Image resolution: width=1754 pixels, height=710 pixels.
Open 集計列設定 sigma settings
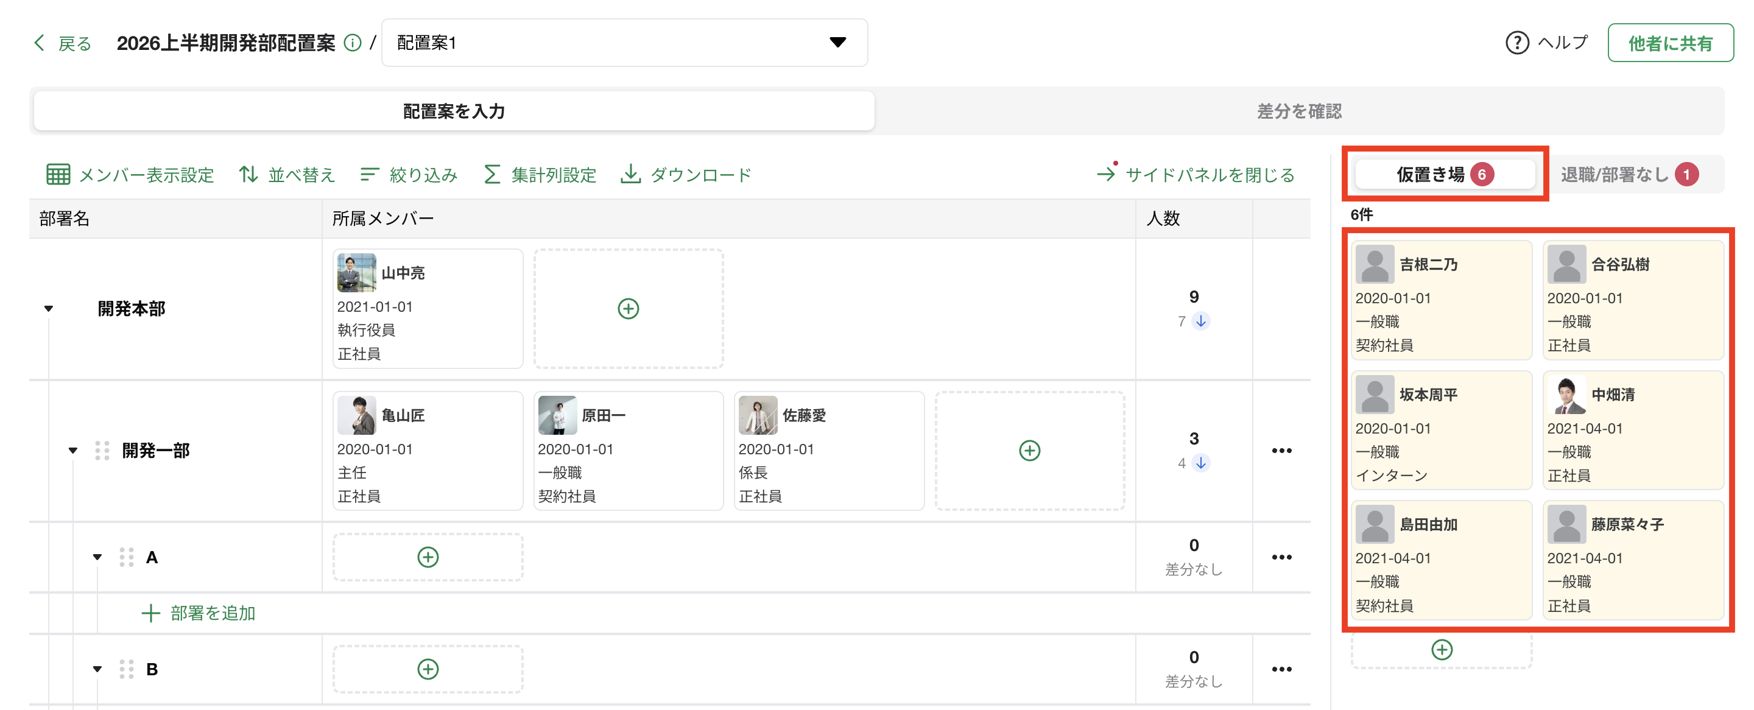491,174
